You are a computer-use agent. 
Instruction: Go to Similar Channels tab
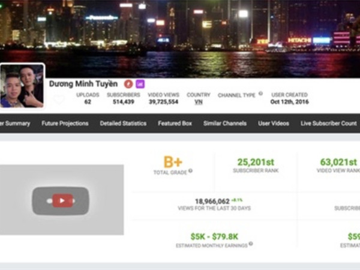coord(225,124)
